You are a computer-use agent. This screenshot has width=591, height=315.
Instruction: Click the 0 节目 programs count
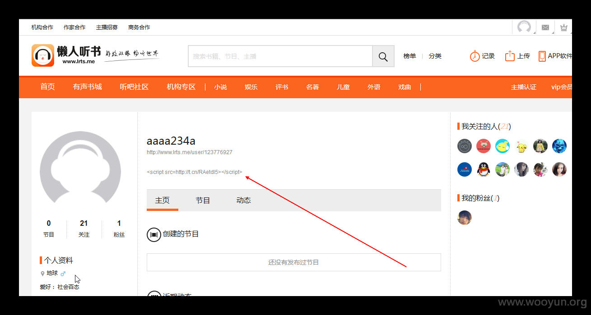tap(49, 228)
